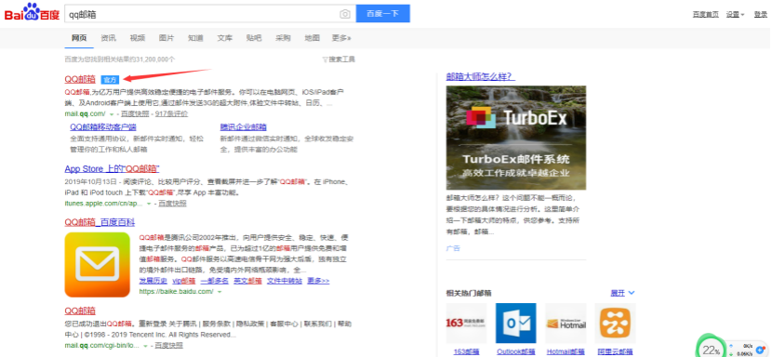Image resolution: width=772 pixels, height=357 pixels.
Task: Click the camera image search icon
Action: 345,14
